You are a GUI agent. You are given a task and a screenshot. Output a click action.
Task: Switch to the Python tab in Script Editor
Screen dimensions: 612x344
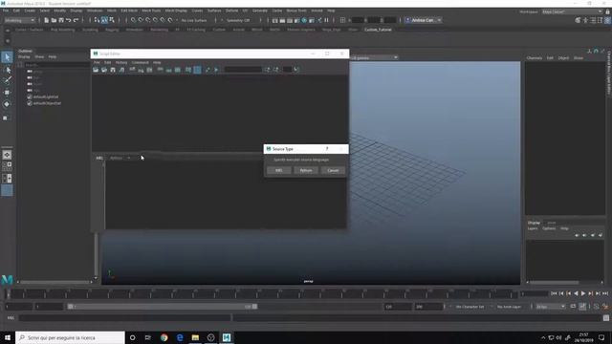pos(116,158)
